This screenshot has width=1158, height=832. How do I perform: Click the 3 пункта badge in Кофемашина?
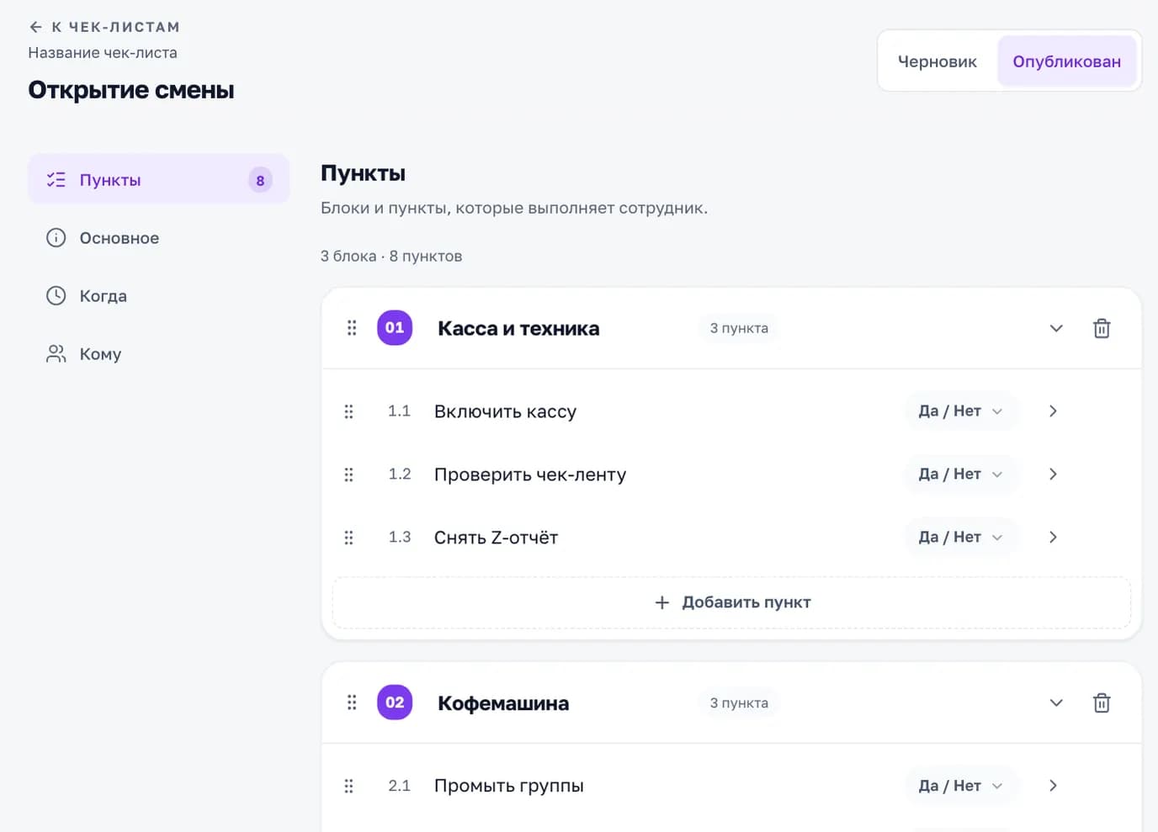click(739, 702)
